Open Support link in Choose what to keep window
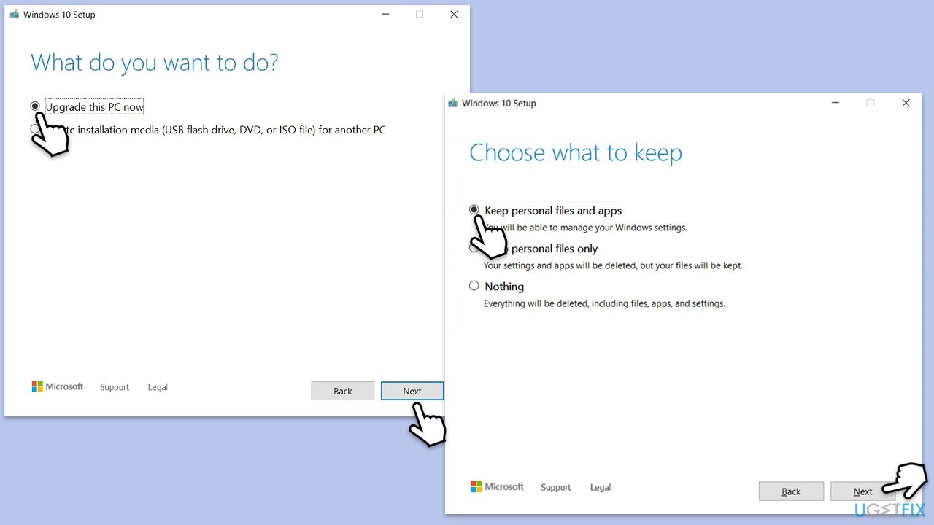The image size is (934, 525). click(556, 487)
